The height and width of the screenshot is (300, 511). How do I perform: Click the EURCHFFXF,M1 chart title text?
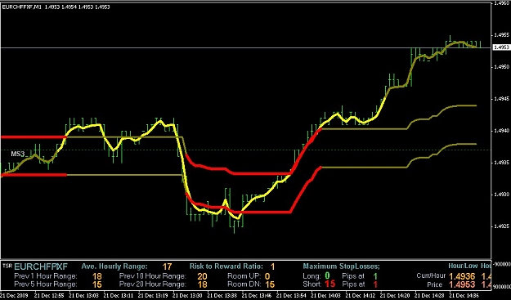pyautogui.click(x=22, y=7)
